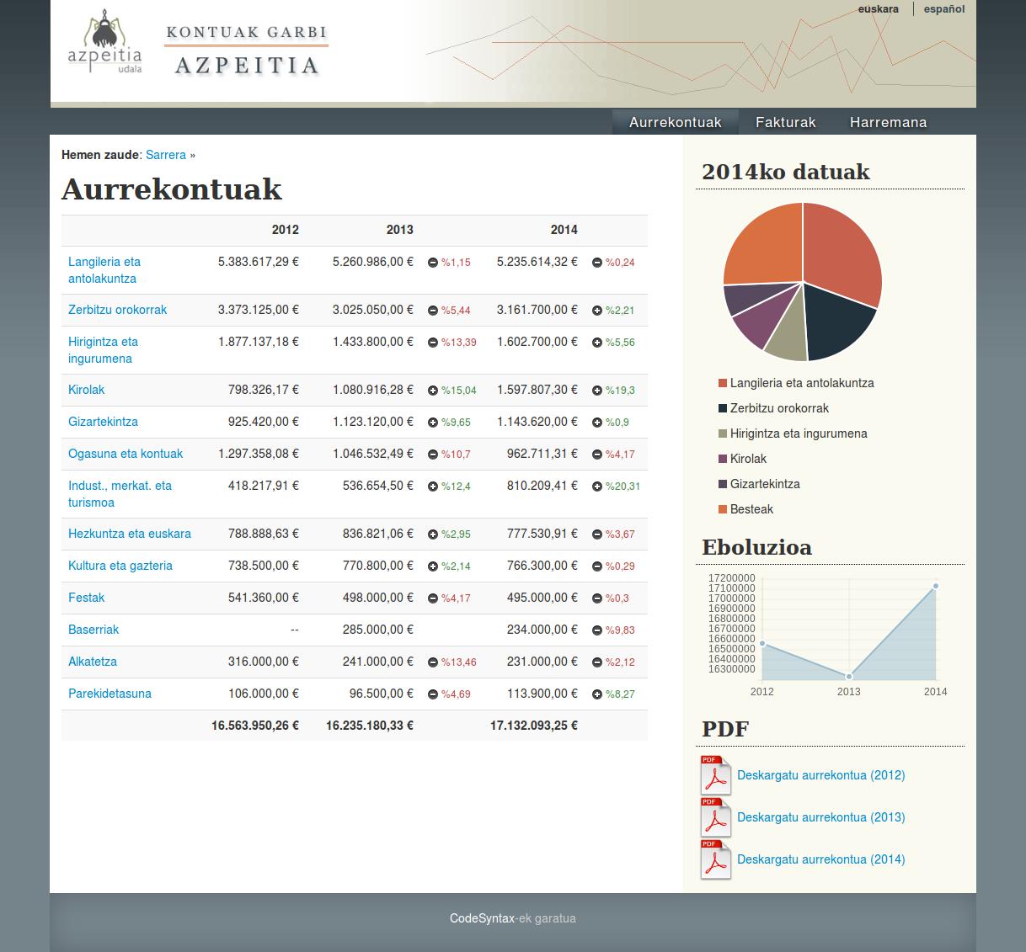Open the Hezkuntza eta euskara category
The width and height of the screenshot is (1026, 952).
(x=130, y=534)
